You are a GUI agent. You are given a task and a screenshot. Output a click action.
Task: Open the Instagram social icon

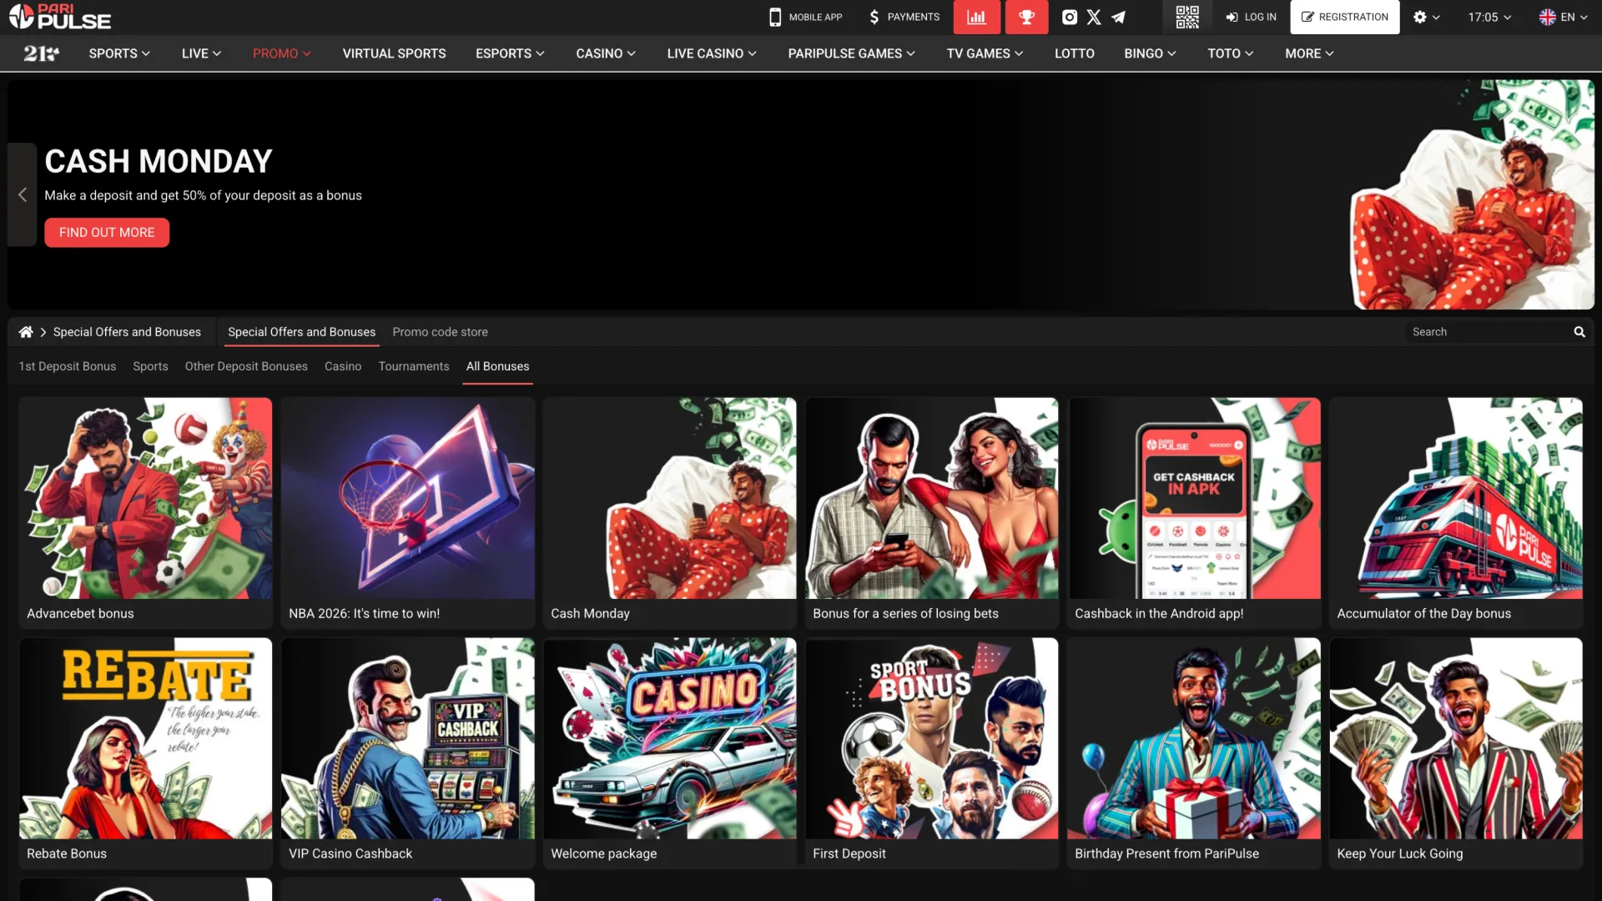(x=1069, y=17)
